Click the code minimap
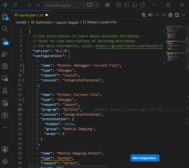Screen dimensions: 189x168 pyautogui.click(x=175, y=44)
